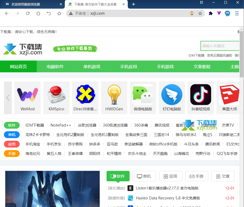This screenshot has height=207, width=244.
Task: Select the 应用 list tab
Action: (170, 176)
